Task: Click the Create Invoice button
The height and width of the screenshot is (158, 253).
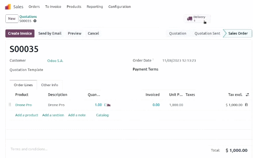Action: 20,33
